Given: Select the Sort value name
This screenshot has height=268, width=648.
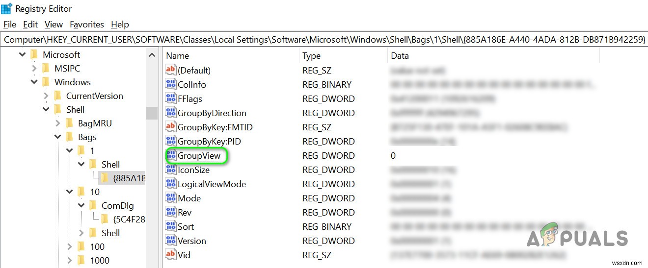Looking at the screenshot, I should click(186, 226).
